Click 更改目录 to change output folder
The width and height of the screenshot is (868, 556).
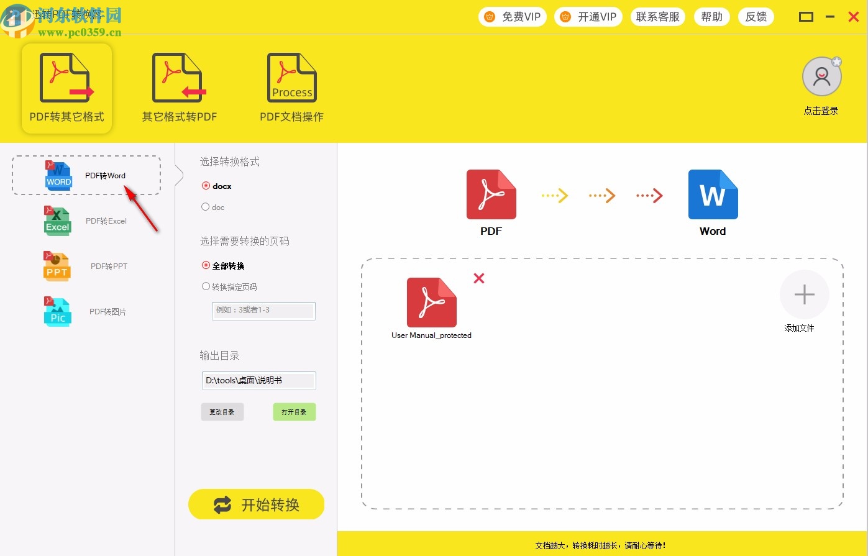pyautogui.click(x=222, y=411)
